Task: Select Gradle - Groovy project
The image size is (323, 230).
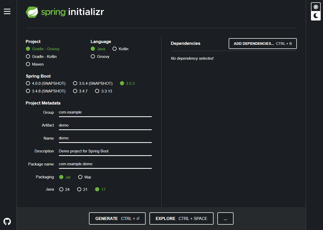Action: coord(43,49)
